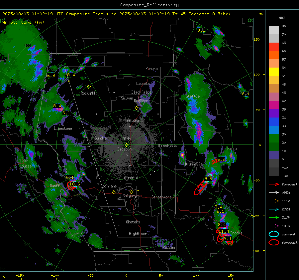Image resolution: width=299 pixels, height=280 pixels.
Task: Click the Drumheller city label
Action: point(194,164)
